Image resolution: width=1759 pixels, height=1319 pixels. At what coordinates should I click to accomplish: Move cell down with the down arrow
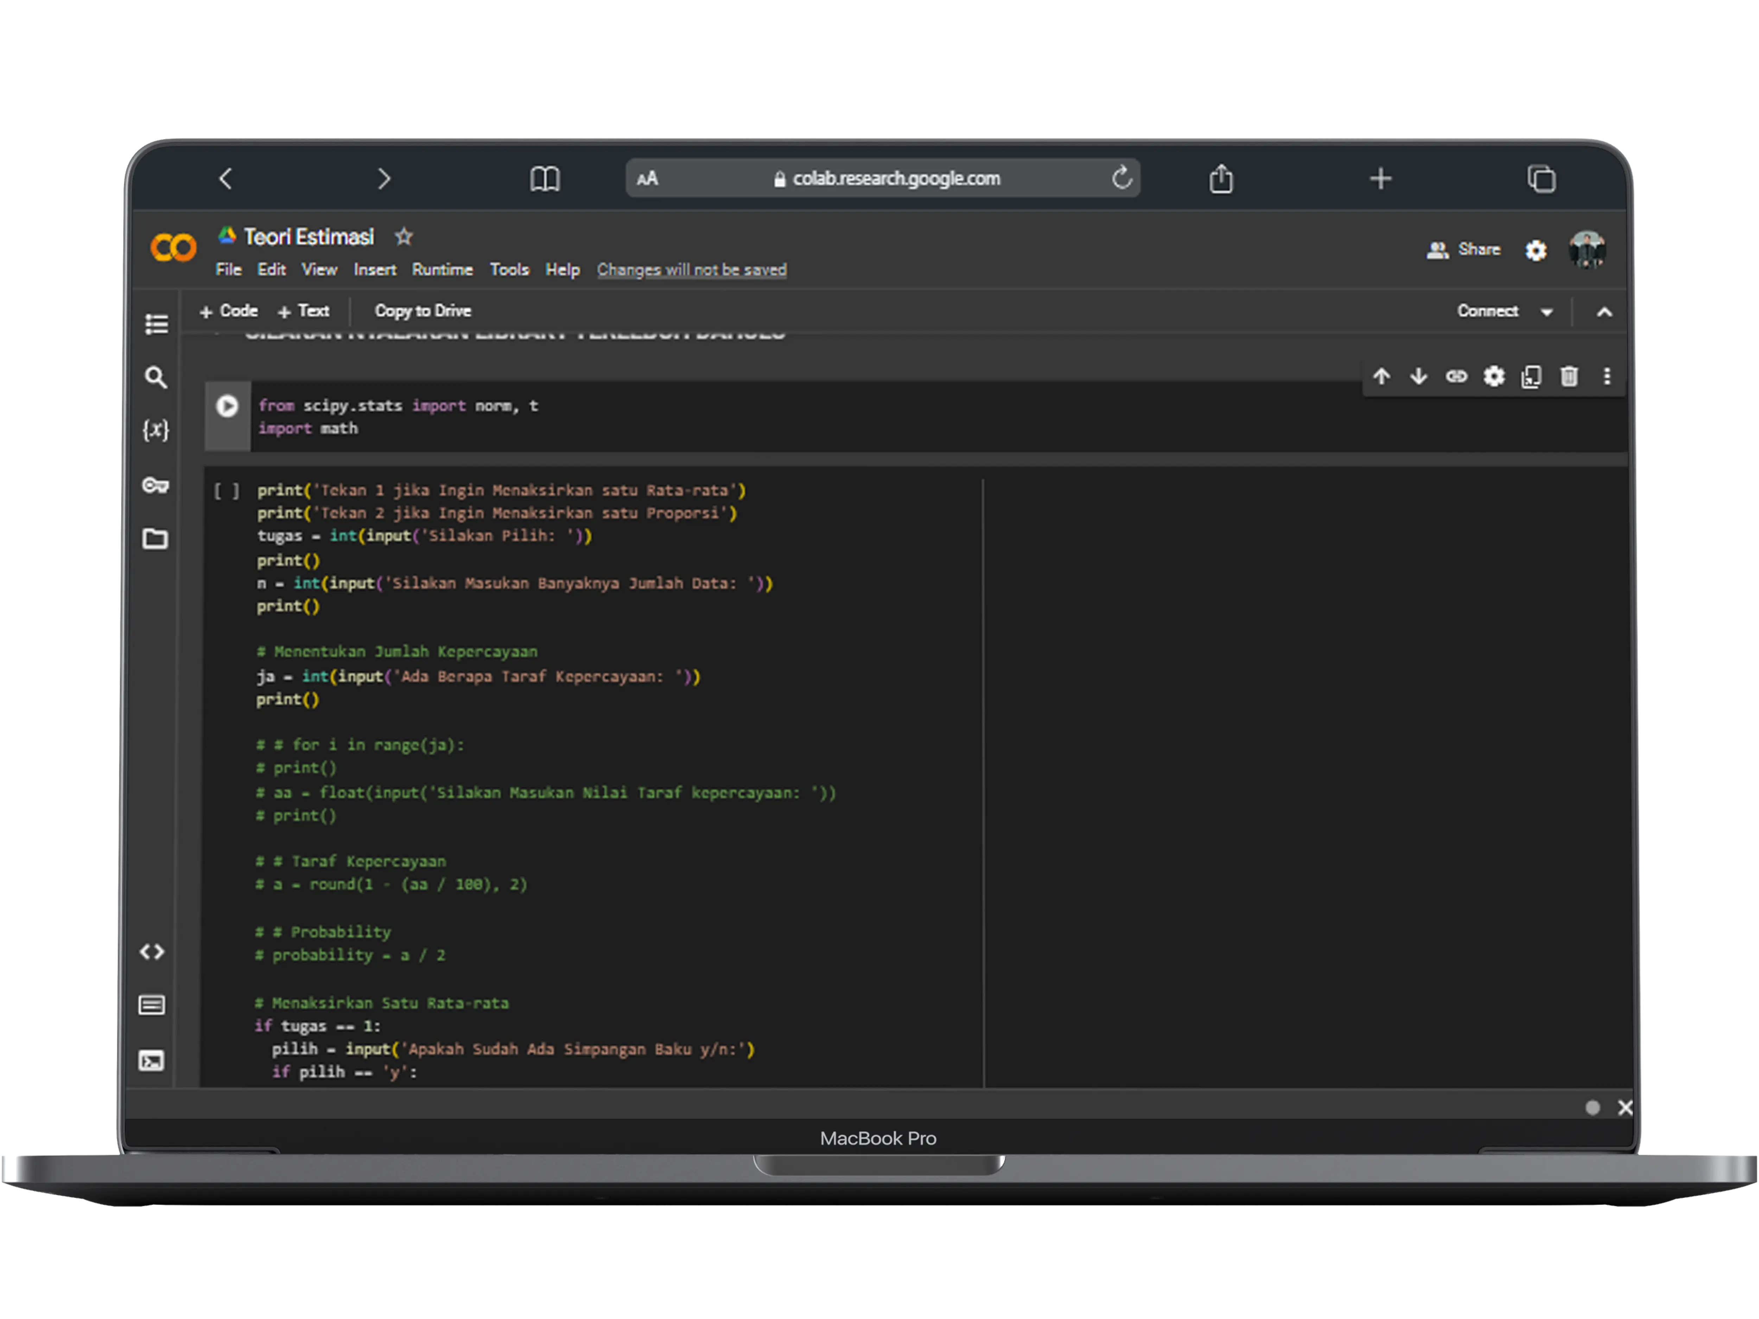tap(1419, 376)
